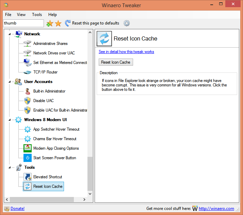The height and width of the screenshot is (215, 243).
Task: Select the 'Windows 8 Modern UI' category label
Action: (45, 120)
